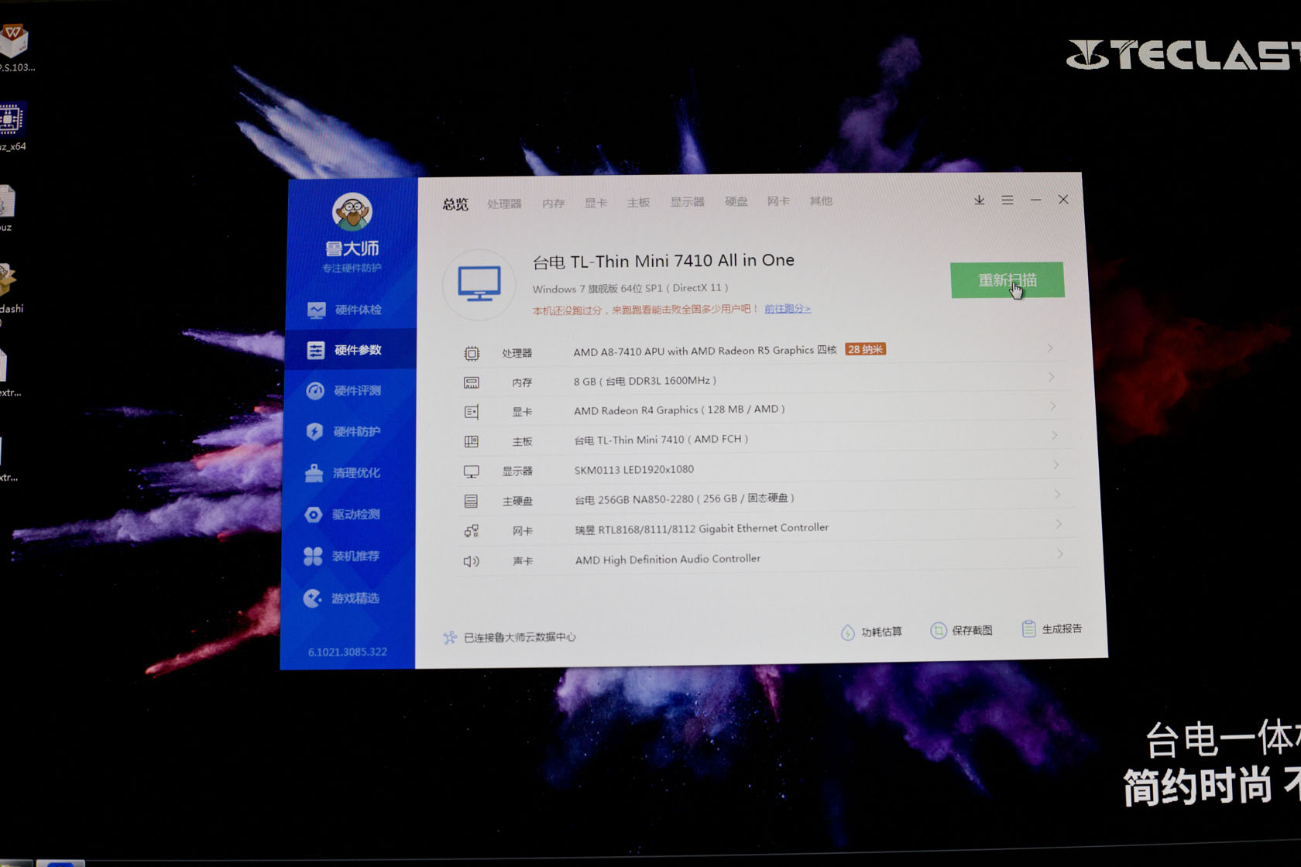Click the 256GB NA850-2280 disk text
1301x867 pixels.
685,499
